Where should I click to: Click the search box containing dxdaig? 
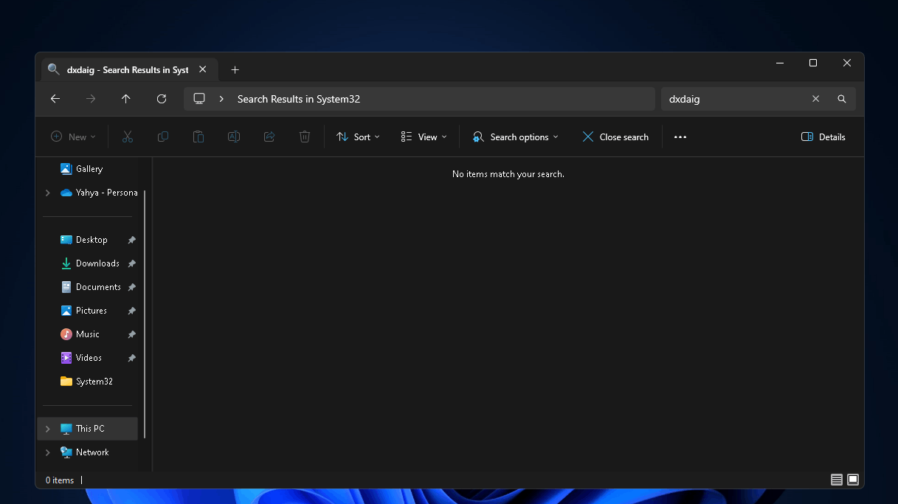coord(733,99)
